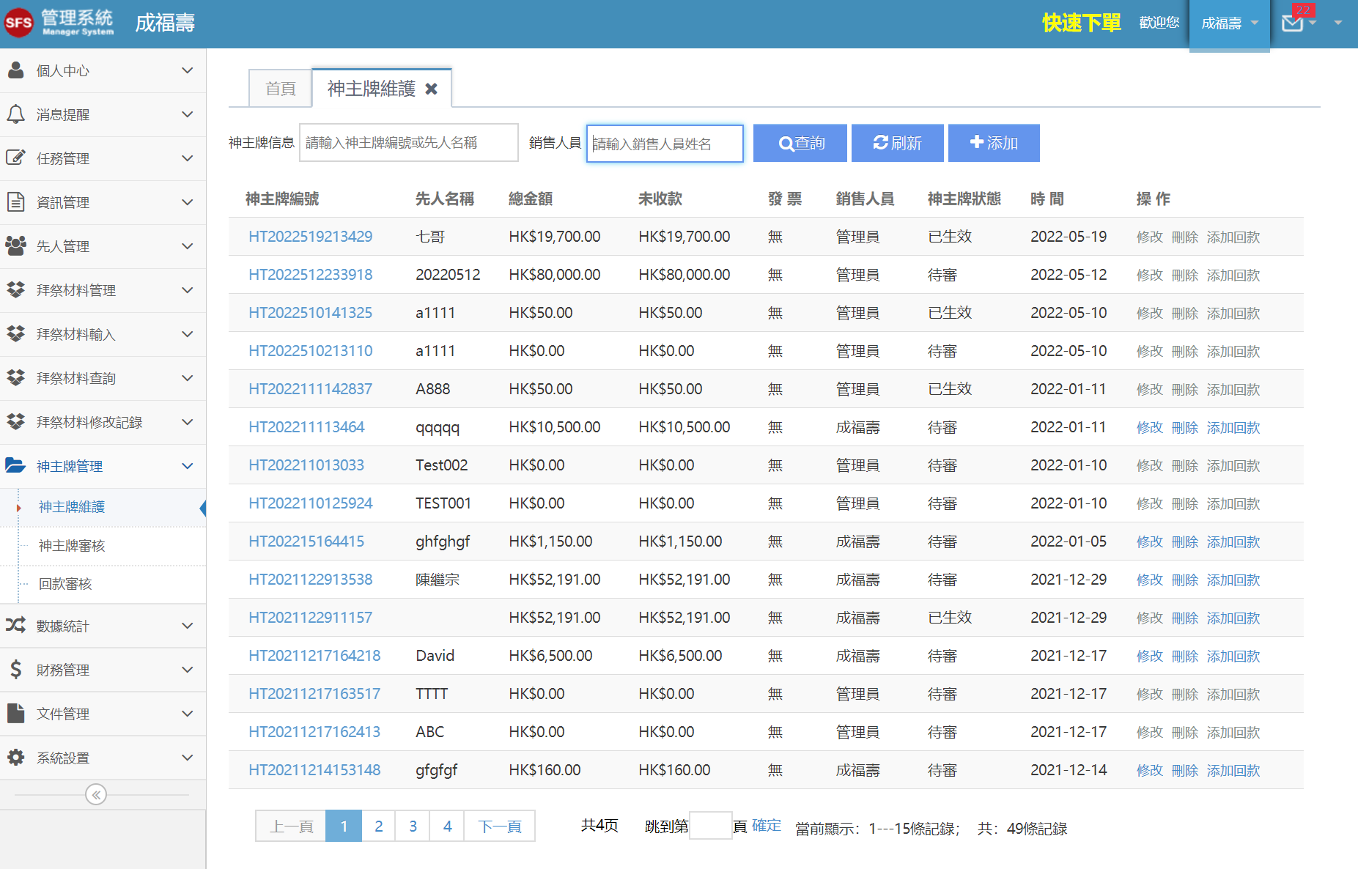This screenshot has height=869, width=1358.
Task: Open record link HT2022519213429
Action: (310, 237)
